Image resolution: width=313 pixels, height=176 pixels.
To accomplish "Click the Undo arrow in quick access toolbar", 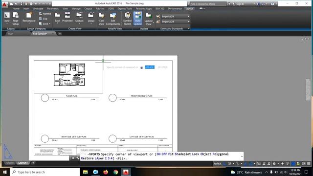I will pos(36,4).
